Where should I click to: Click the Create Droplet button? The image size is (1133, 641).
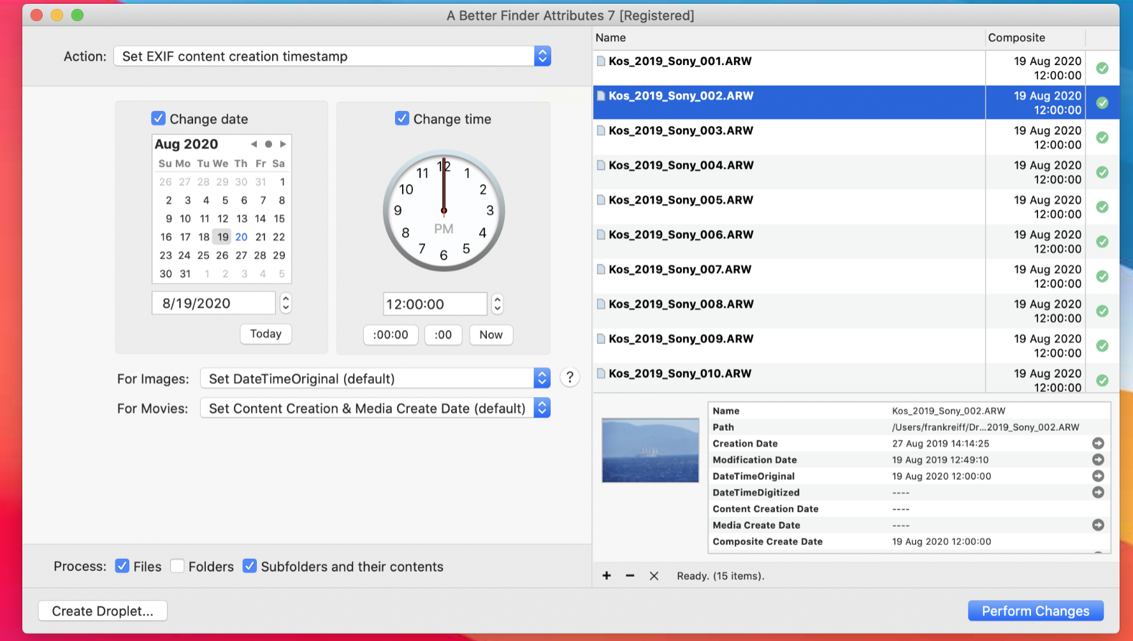pos(103,611)
